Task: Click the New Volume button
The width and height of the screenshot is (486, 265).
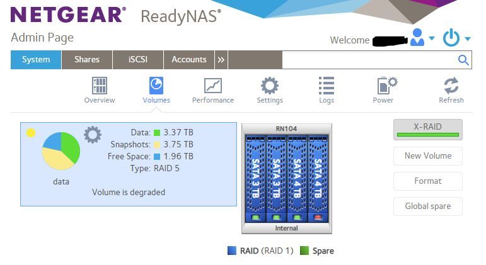Action: [x=427, y=156]
